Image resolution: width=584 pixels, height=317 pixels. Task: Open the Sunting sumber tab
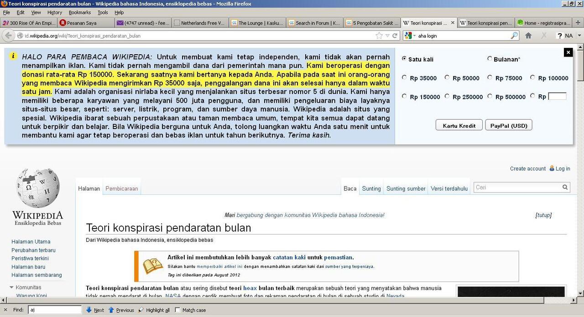[406, 188]
